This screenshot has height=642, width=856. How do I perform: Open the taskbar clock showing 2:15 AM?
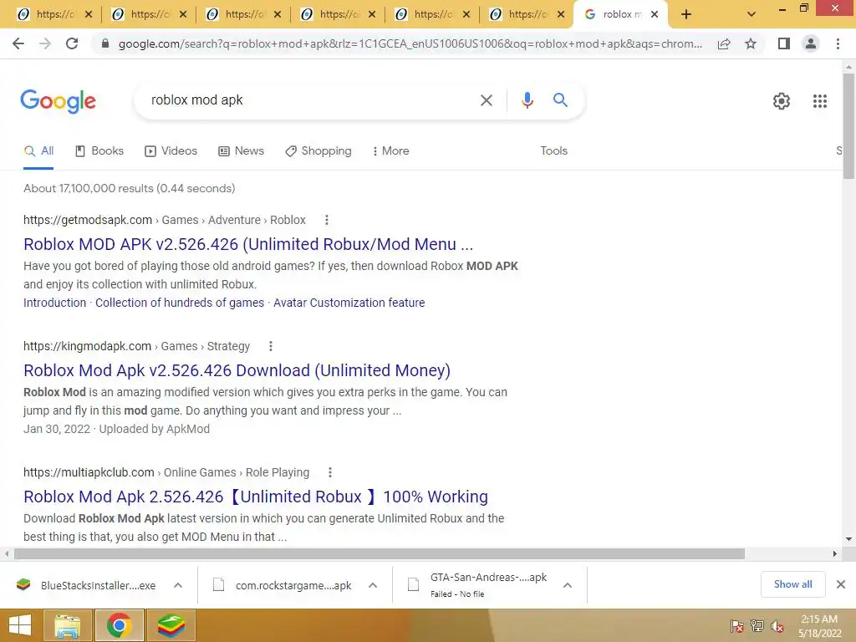[x=819, y=626]
